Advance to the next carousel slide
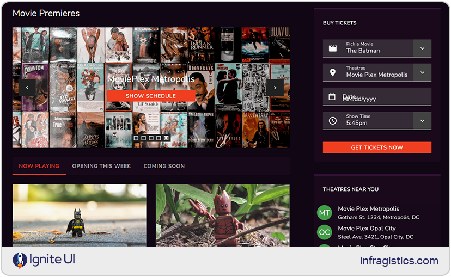451x277 pixels. [275, 88]
